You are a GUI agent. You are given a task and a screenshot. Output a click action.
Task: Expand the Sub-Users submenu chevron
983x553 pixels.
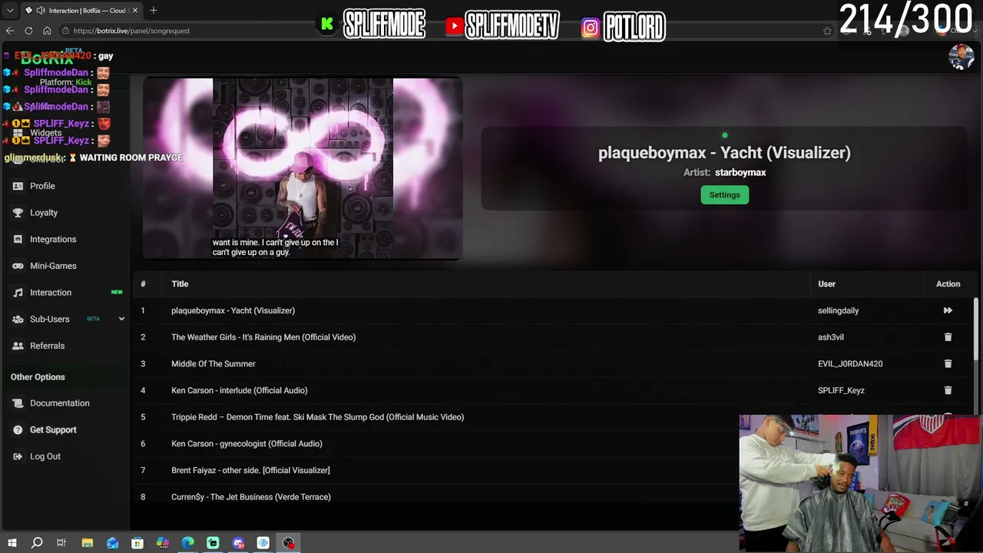point(121,319)
